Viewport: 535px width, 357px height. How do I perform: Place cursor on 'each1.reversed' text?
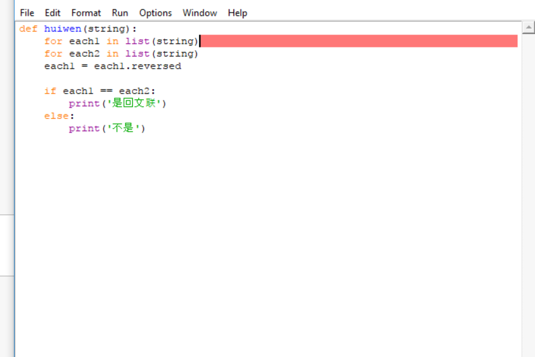(138, 66)
